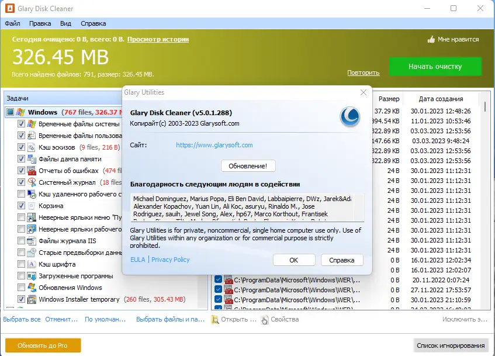Open the Справка menu in menu bar
This screenshot has height=356, width=495.
(x=93, y=23)
